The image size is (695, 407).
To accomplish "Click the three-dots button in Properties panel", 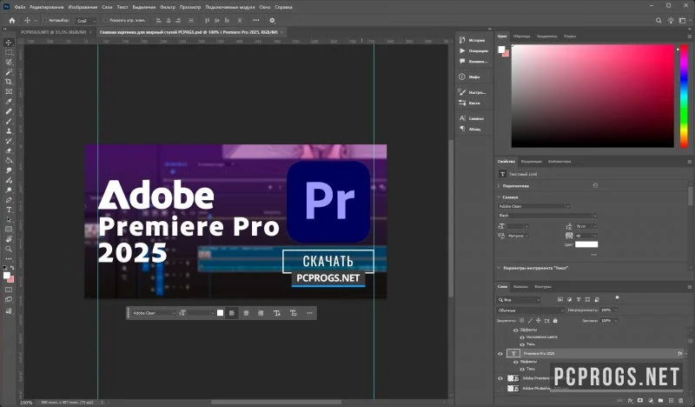I will pos(593,255).
